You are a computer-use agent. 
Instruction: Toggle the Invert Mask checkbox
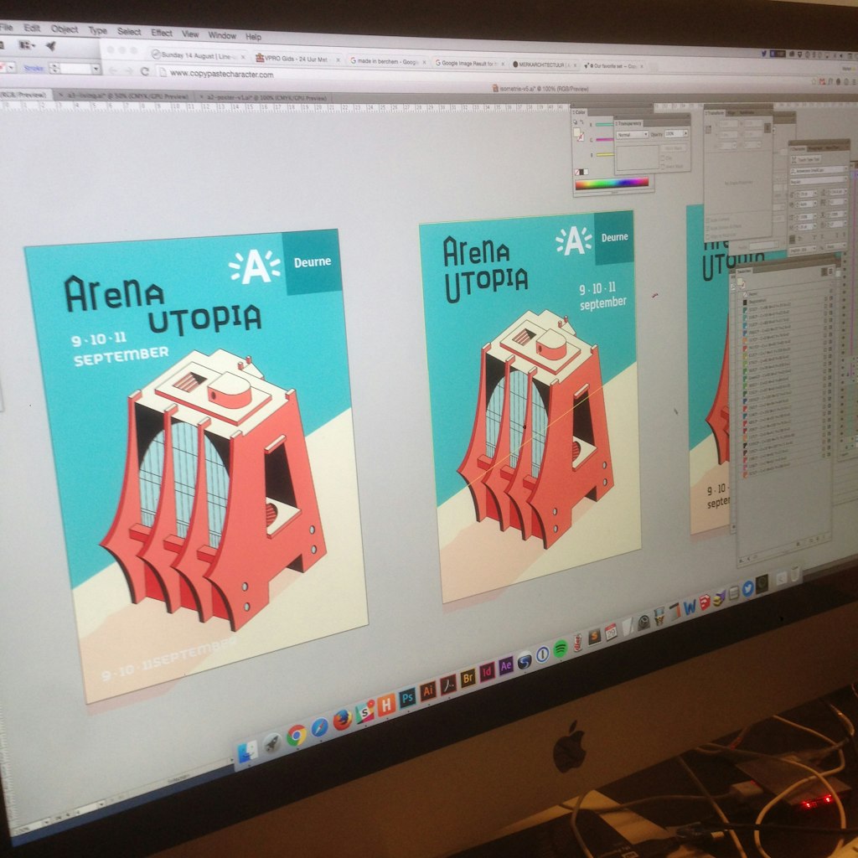pos(663,164)
